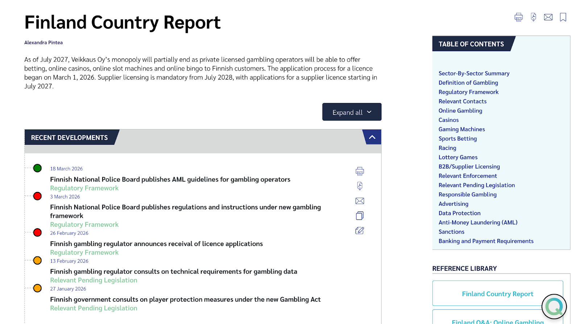Viewport: 580px width, 324px height.
Task: Open the Q chat assistant bubble
Action: click(554, 307)
